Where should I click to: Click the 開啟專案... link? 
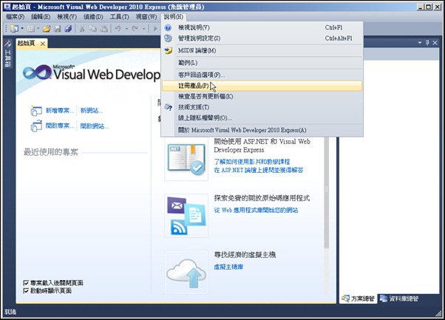click(x=60, y=126)
